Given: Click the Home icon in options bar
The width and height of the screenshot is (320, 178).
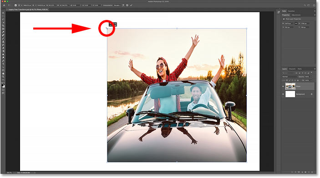Looking at the screenshot, I should 4,5.
